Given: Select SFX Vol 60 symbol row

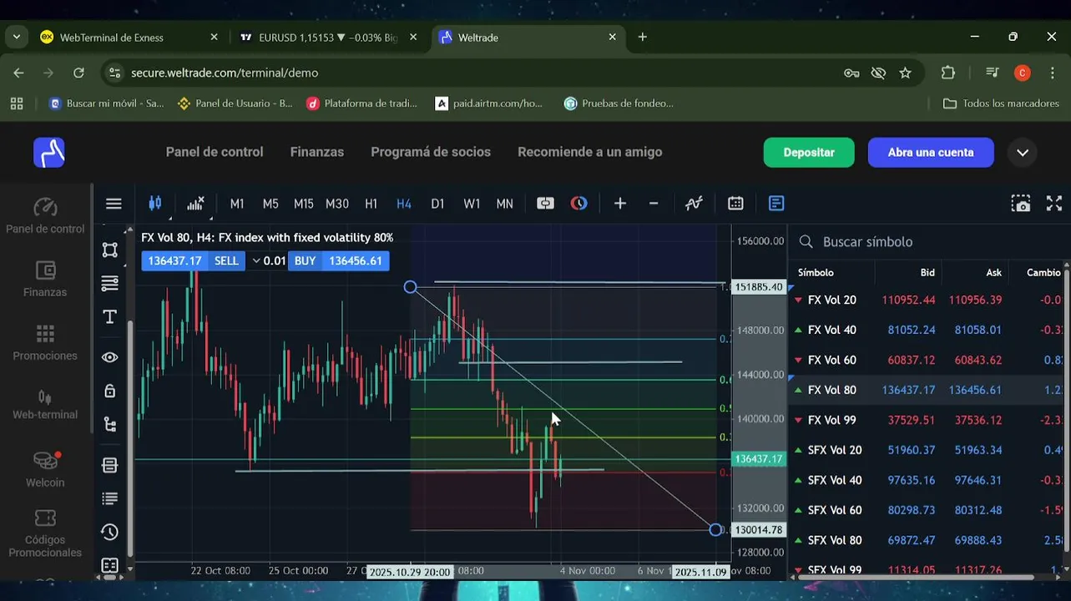Looking at the screenshot, I should click(x=927, y=510).
